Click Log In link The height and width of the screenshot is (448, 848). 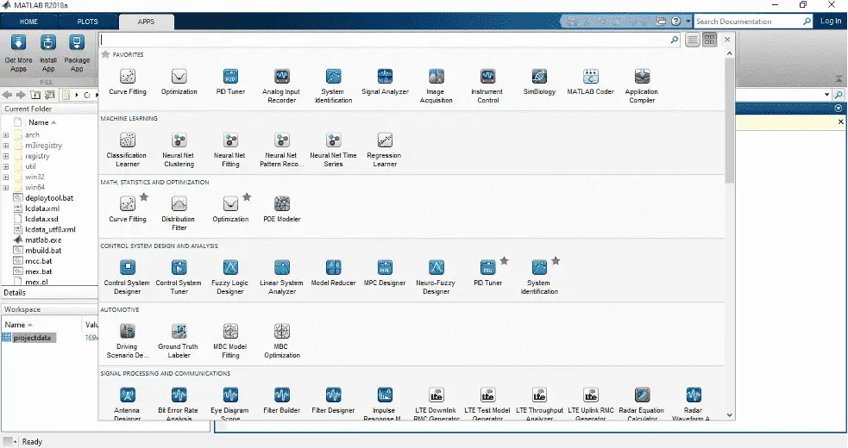point(831,21)
